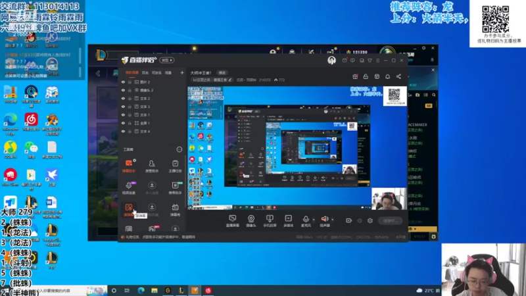The height and width of the screenshot is (296, 526).
Task: Select the 摄像头 2 layer row
Action: [x=153, y=90]
